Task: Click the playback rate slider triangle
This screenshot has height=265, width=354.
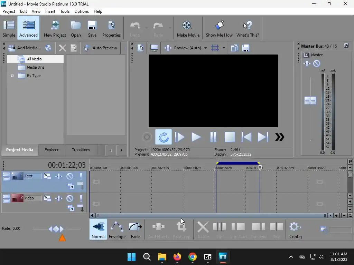Action: click(x=62, y=237)
